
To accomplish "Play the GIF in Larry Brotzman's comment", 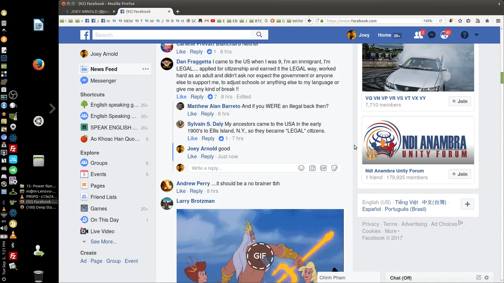I will tap(260, 256).
